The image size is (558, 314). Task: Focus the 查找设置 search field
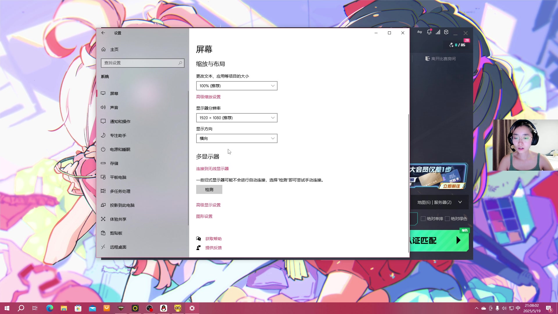click(x=142, y=63)
